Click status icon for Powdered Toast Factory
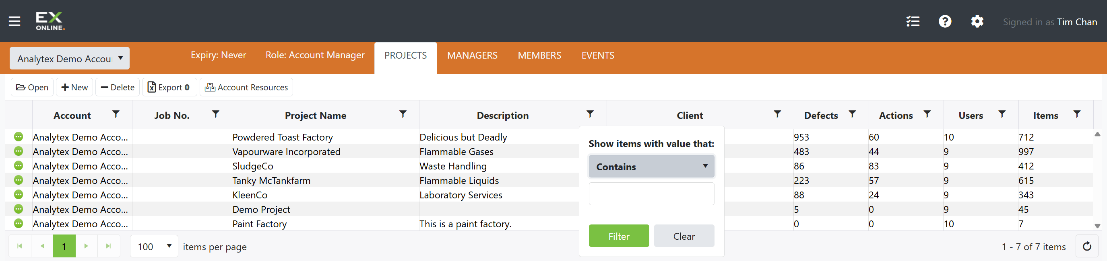Screen dimensions: 1107x261 pos(19,137)
